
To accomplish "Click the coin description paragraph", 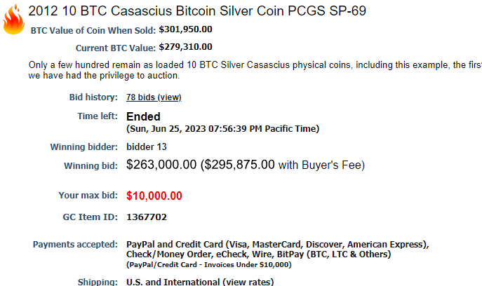I will (255, 70).
